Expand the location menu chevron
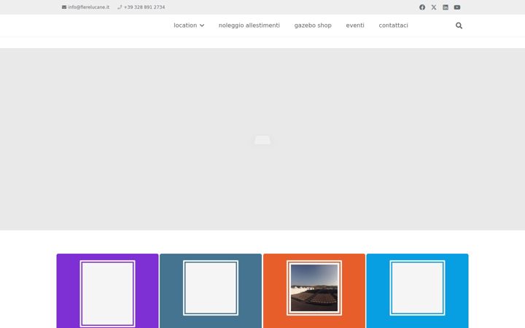 (x=202, y=26)
